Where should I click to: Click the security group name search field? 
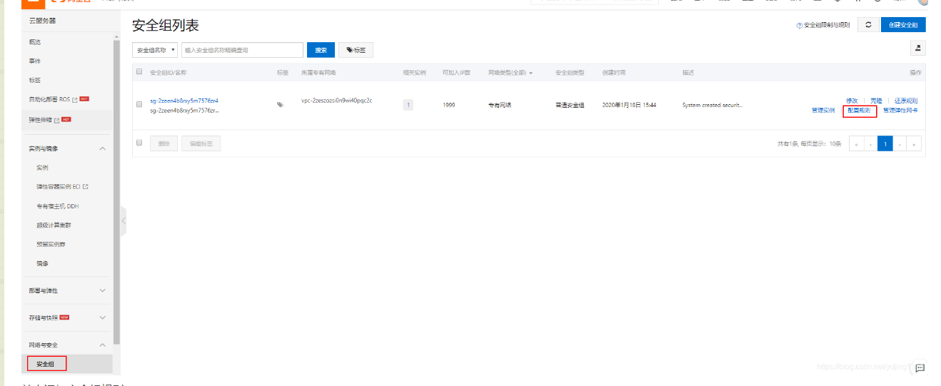click(242, 50)
